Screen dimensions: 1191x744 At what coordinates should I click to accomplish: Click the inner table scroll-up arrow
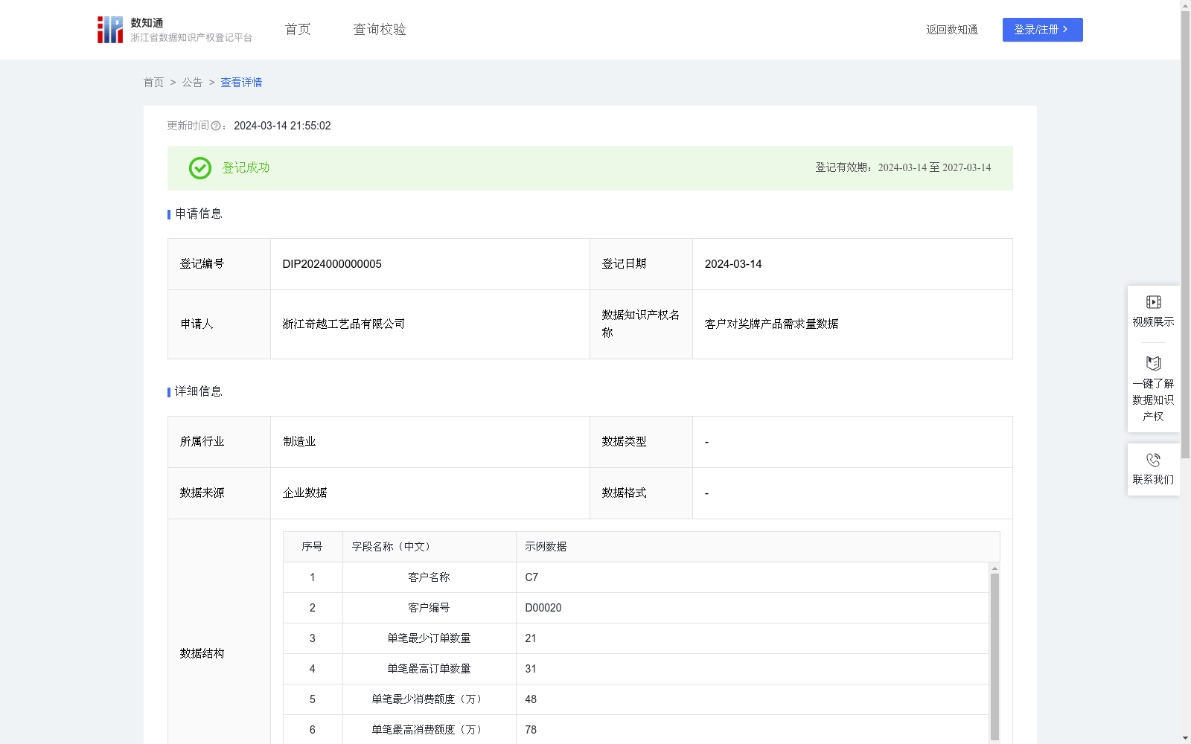click(994, 568)
